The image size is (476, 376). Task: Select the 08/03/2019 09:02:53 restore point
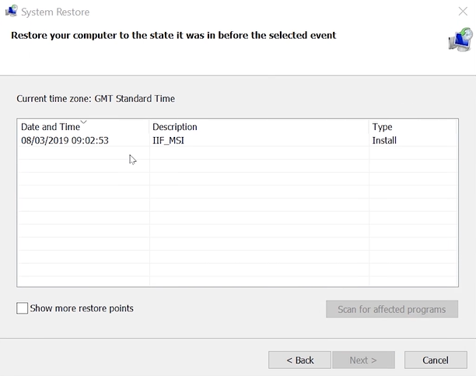65,141
